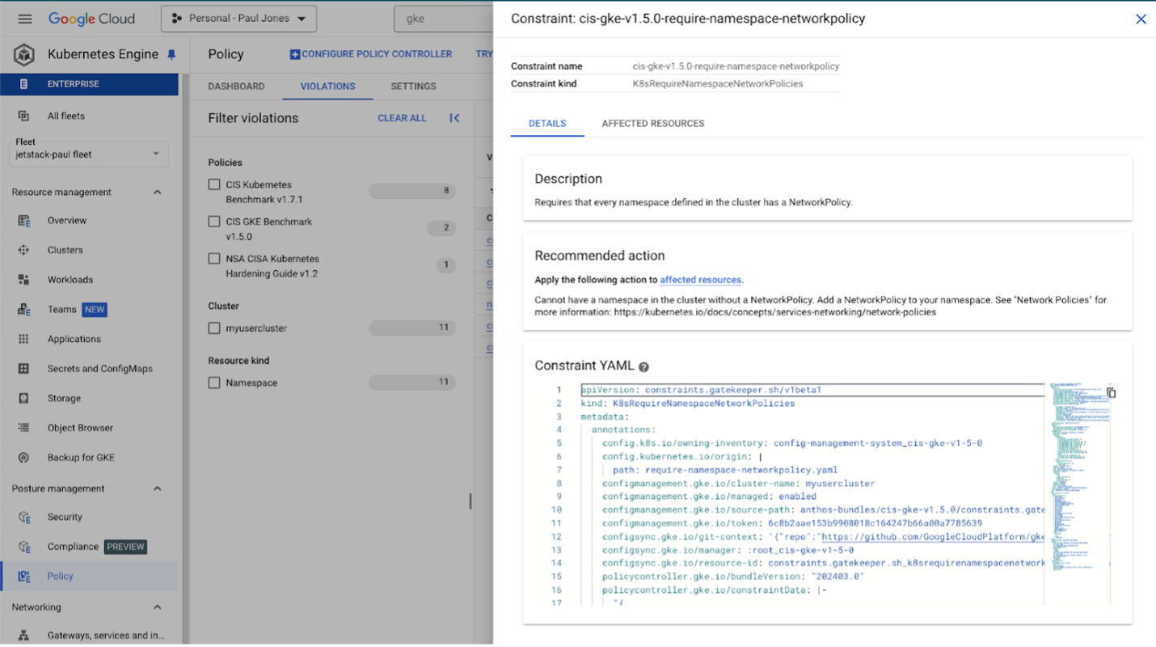Click Clear All filters
The image size is (1156, 647).
point(402,118)
